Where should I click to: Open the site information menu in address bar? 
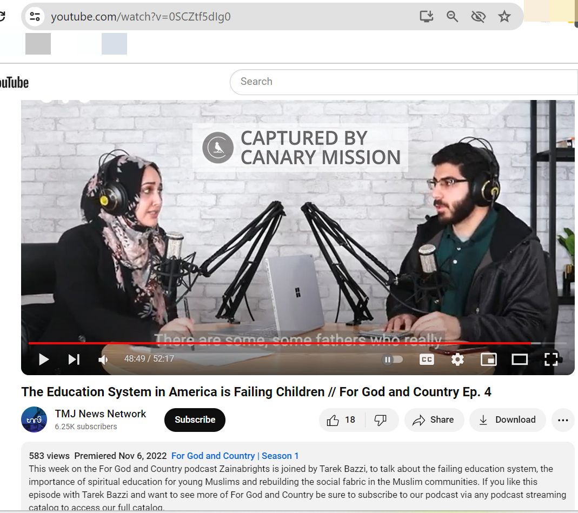(x=34, y=16)
